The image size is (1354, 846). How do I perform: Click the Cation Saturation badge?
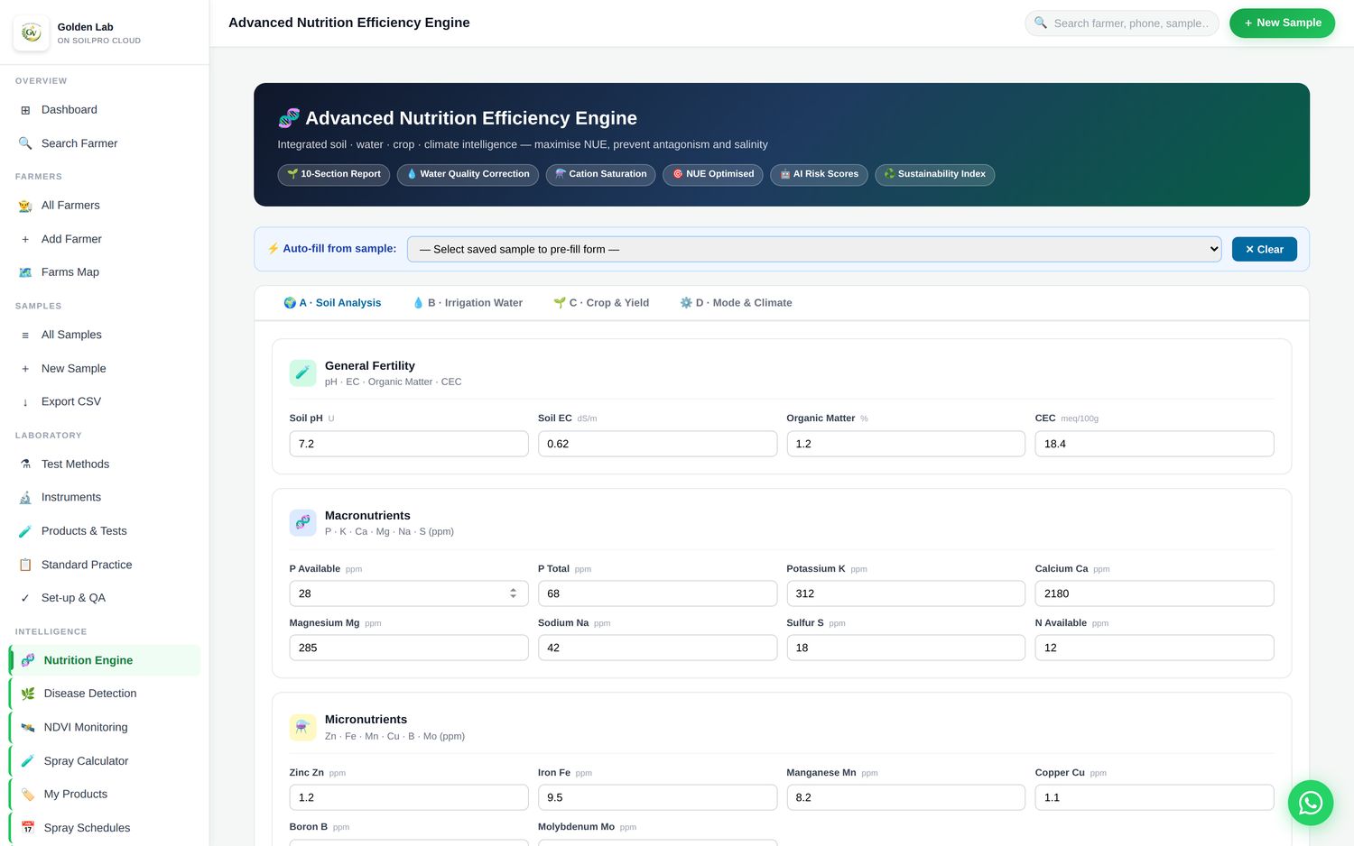601,174
